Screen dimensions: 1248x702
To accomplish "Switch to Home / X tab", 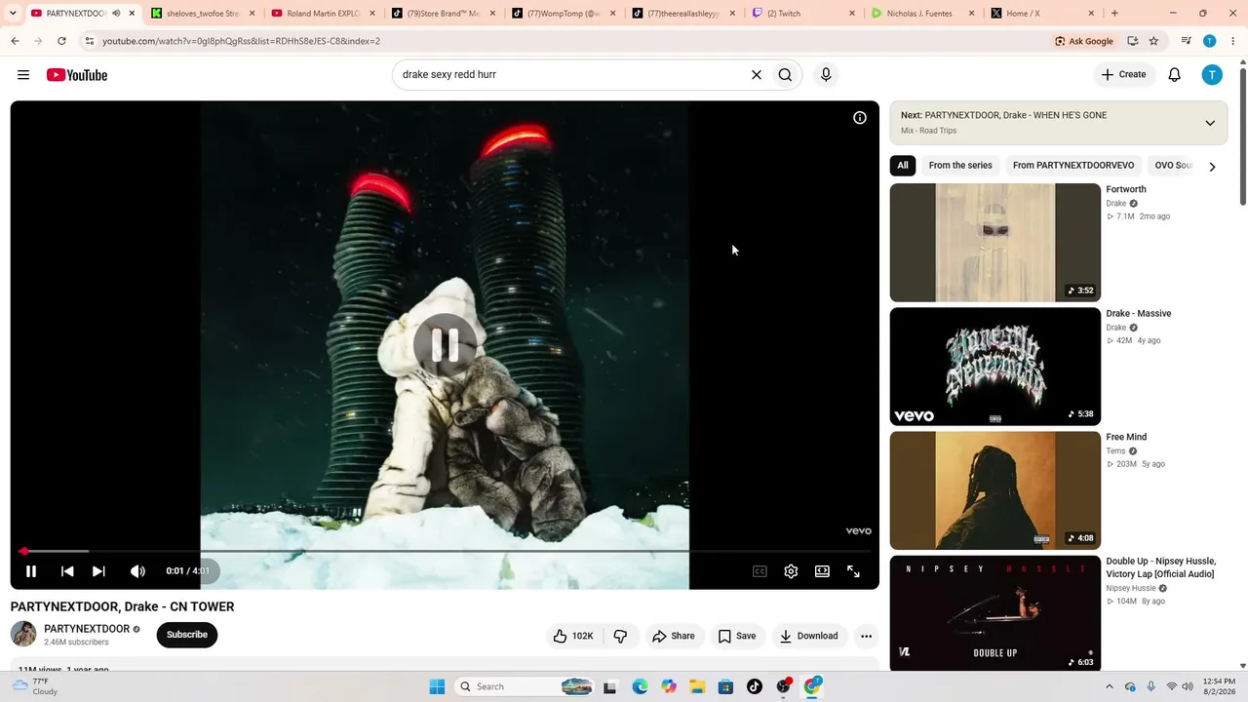I will [x=1044, y=14].
